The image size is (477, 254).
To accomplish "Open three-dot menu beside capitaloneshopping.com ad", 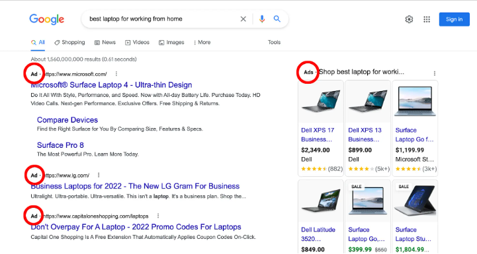I will tap(158, 216).
